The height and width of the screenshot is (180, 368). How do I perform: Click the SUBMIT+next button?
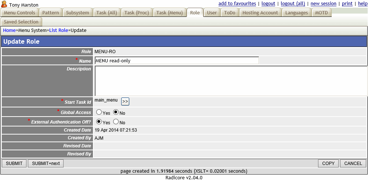(x=46, y=164)
